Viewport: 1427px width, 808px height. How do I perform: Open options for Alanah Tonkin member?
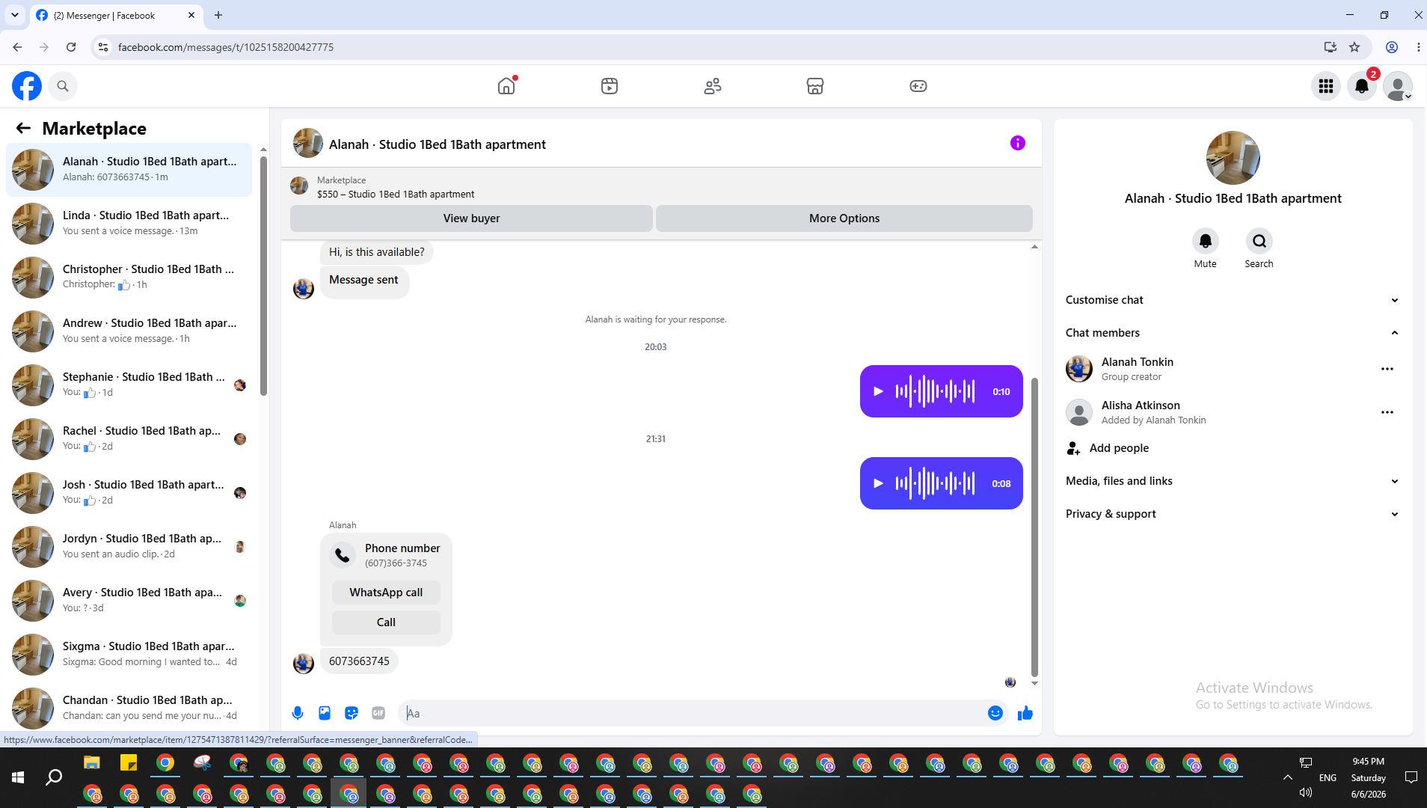point(1387,369)
